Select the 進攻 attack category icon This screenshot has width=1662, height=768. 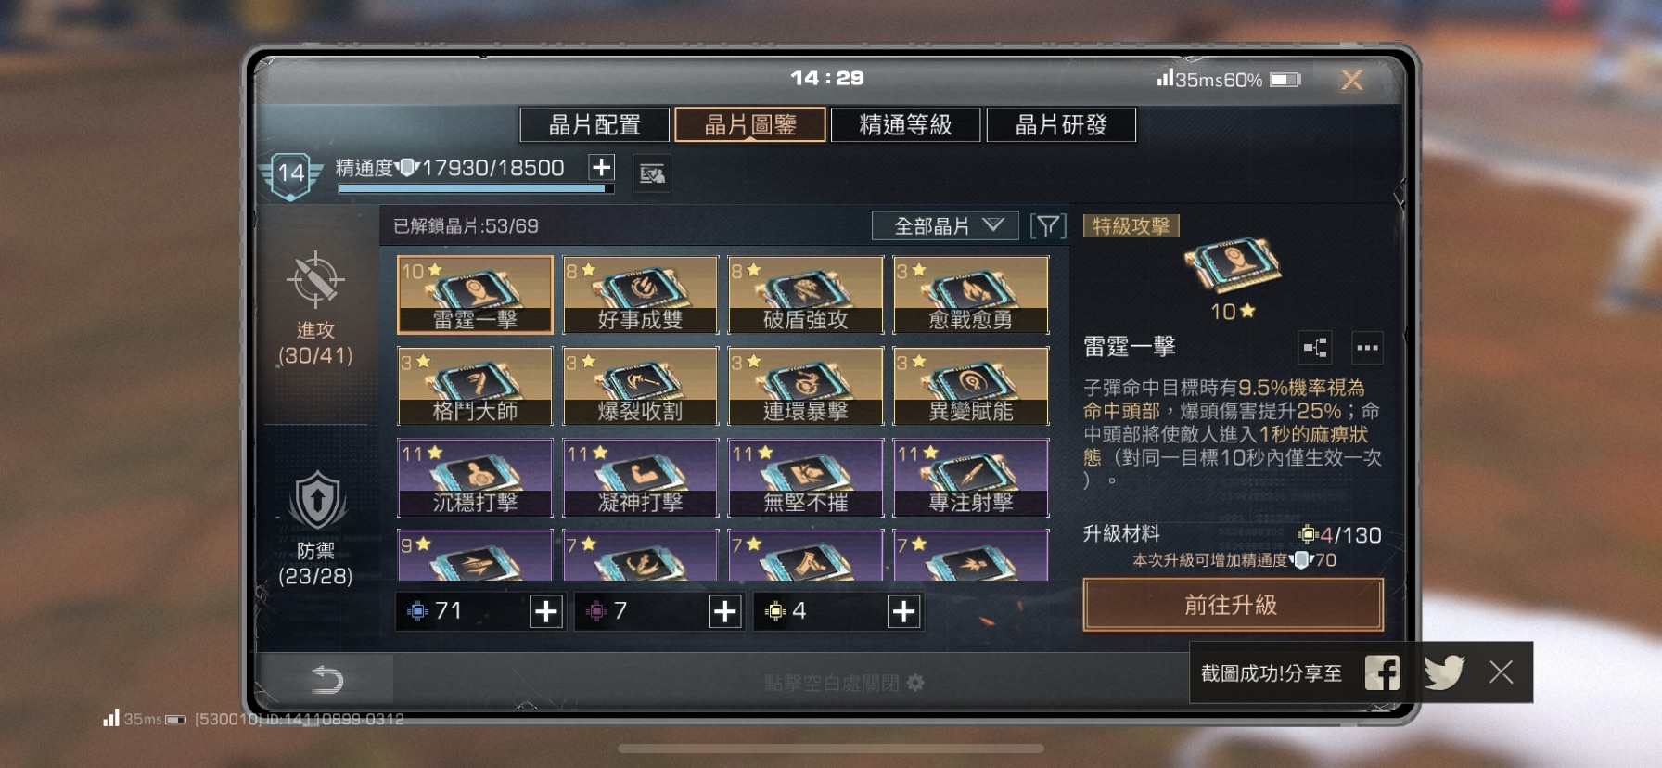(315, 279)
